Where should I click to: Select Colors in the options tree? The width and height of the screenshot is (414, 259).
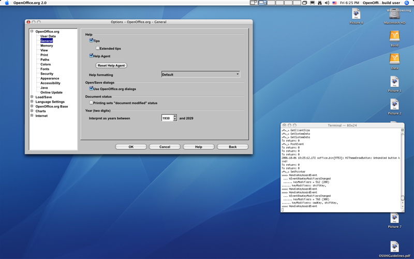(x=46, y=64)
